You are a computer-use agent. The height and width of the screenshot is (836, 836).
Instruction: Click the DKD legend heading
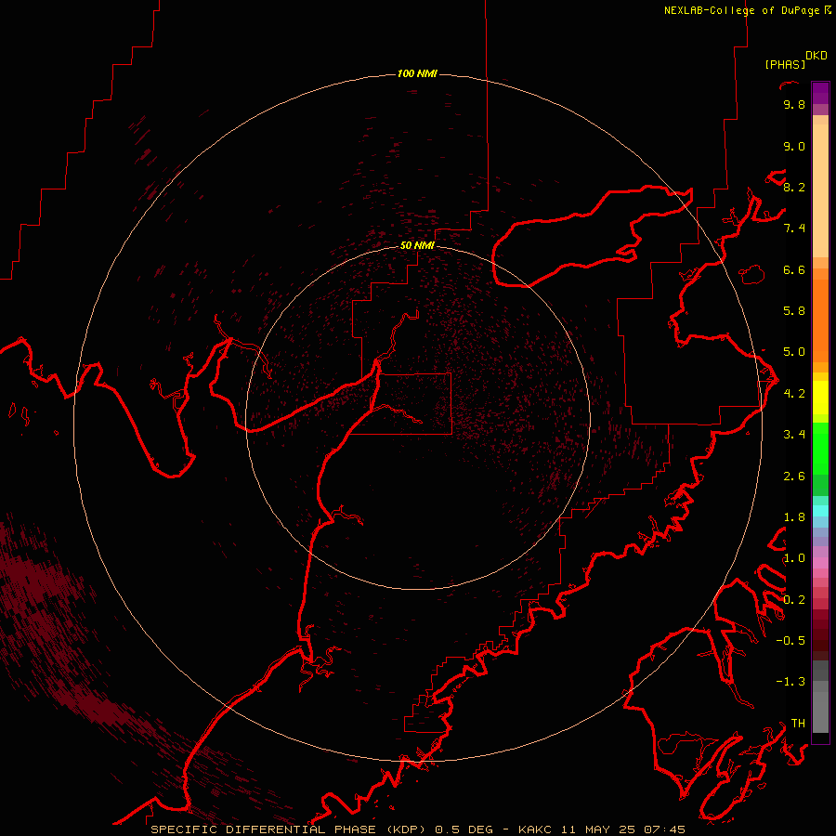pyautogui.click(x=816, y=56)
